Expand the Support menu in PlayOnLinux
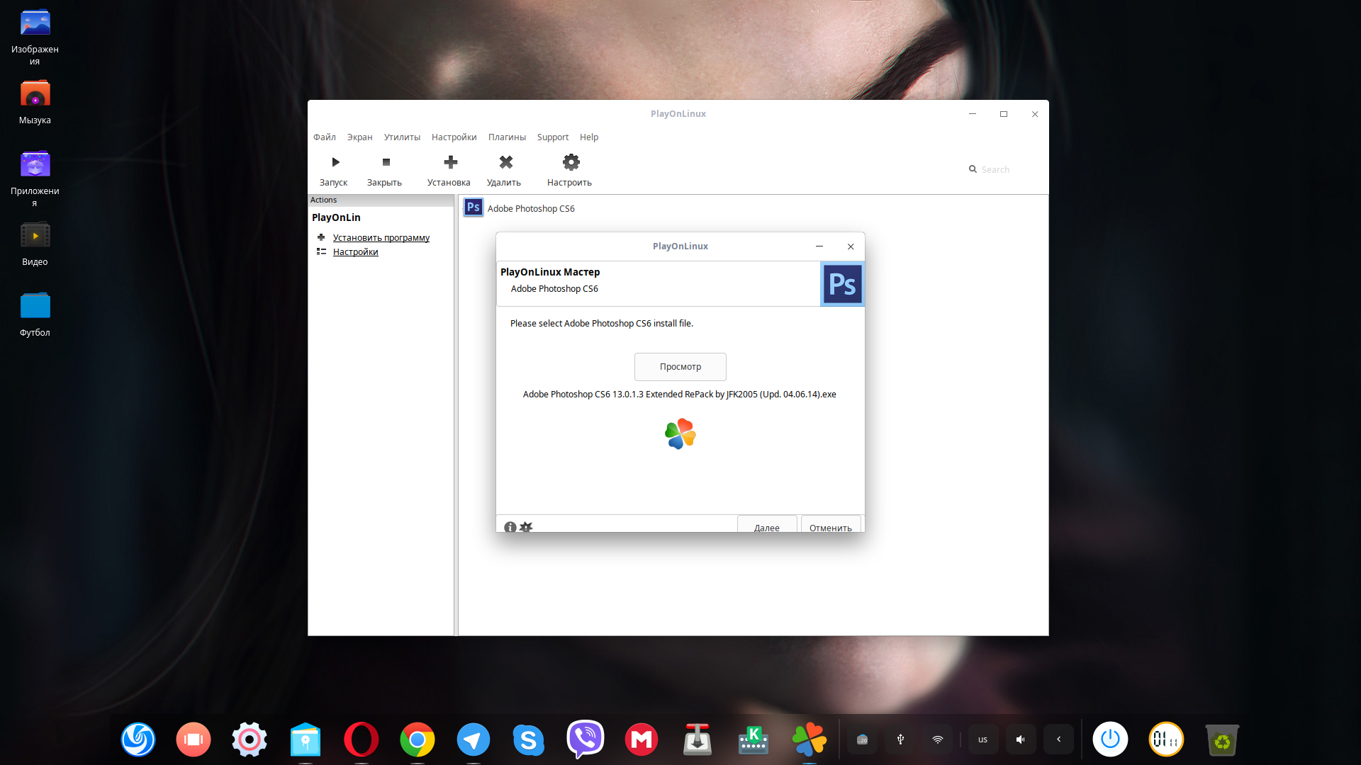The height and width of the screenshot is (765, 1361). coord(551,137)
